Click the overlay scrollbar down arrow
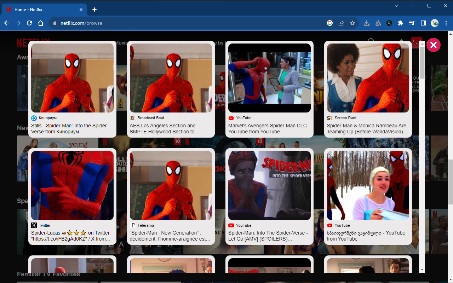This screenshot has height=283, width=453. pyautogui.click(x=422, y=270)
